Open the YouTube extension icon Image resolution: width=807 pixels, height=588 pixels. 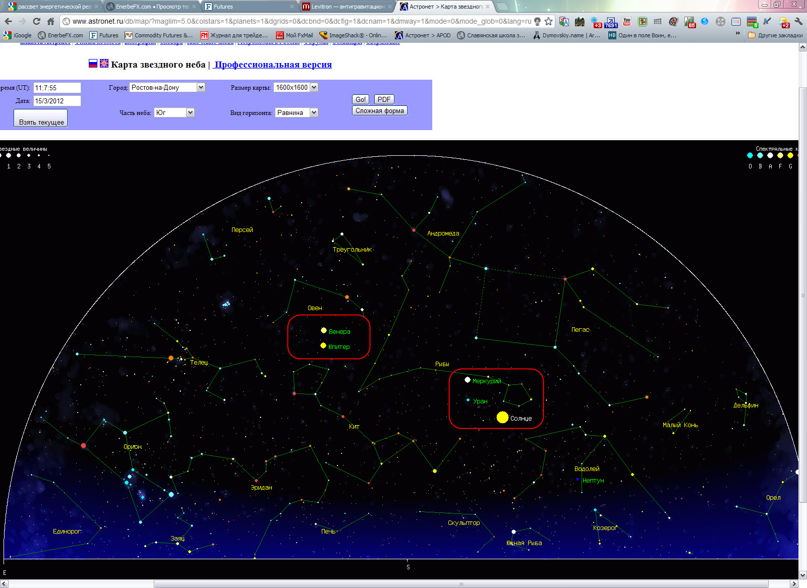627,21
